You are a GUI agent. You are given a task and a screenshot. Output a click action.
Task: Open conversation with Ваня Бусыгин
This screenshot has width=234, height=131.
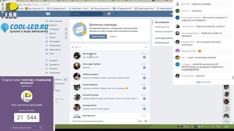[x=110, y=116]
